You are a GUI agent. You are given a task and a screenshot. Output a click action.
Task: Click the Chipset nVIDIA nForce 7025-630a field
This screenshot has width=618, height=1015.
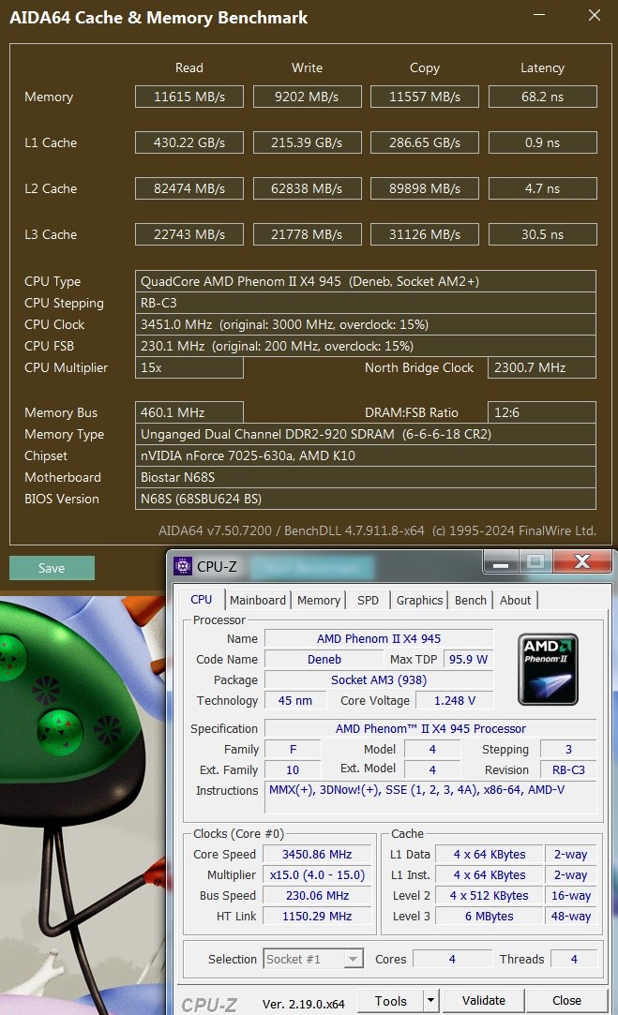pyautogui.click(x=366, y=455)
